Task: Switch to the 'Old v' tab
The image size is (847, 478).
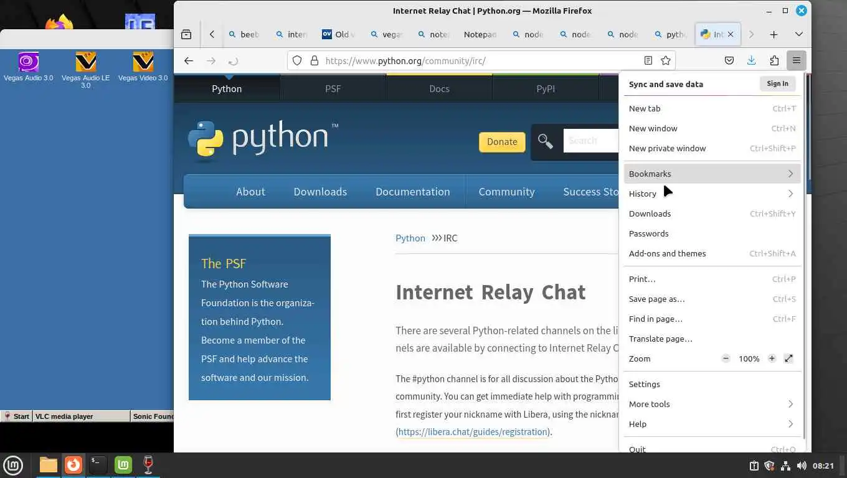Action: (338, 34)
